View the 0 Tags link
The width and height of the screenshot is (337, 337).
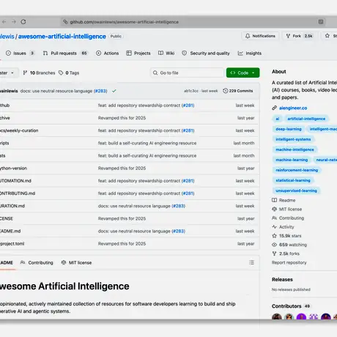[69, 73]
